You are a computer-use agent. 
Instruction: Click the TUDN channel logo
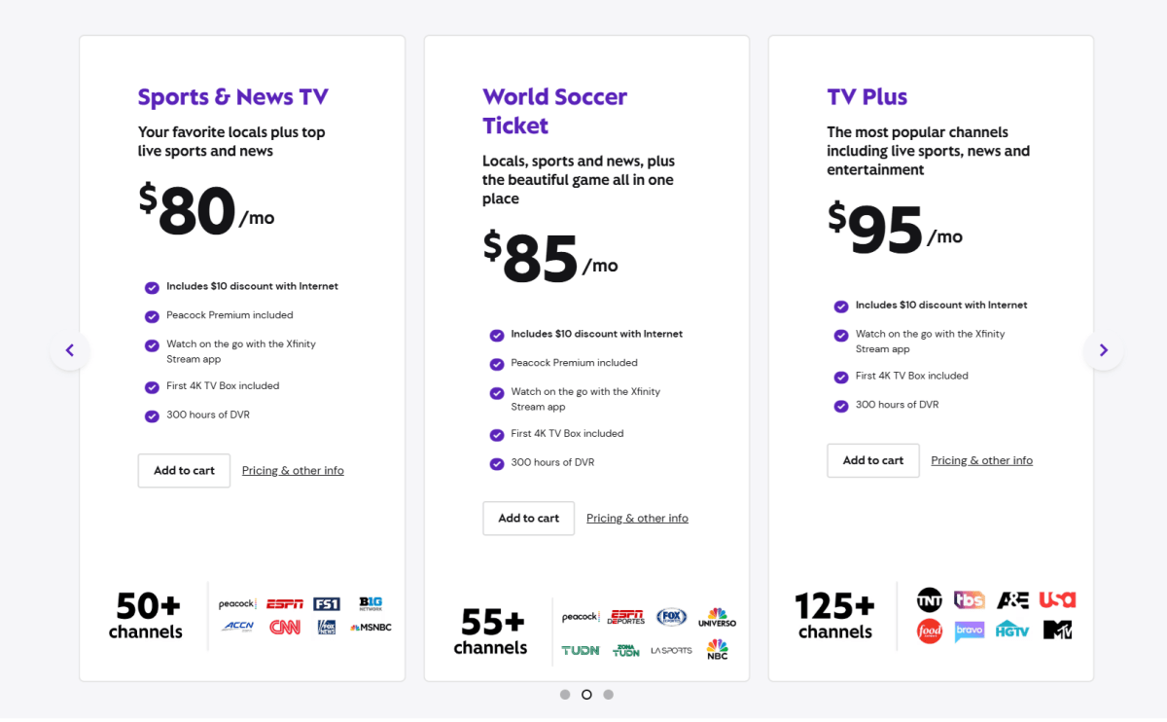[582, 649]
